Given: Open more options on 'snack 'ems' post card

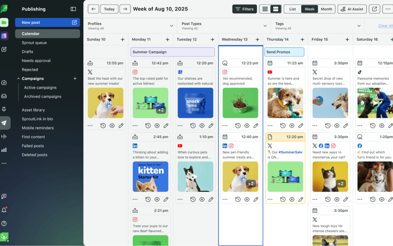Looking at the screenshot, I should pyautogui.click(x=180, y=125).
